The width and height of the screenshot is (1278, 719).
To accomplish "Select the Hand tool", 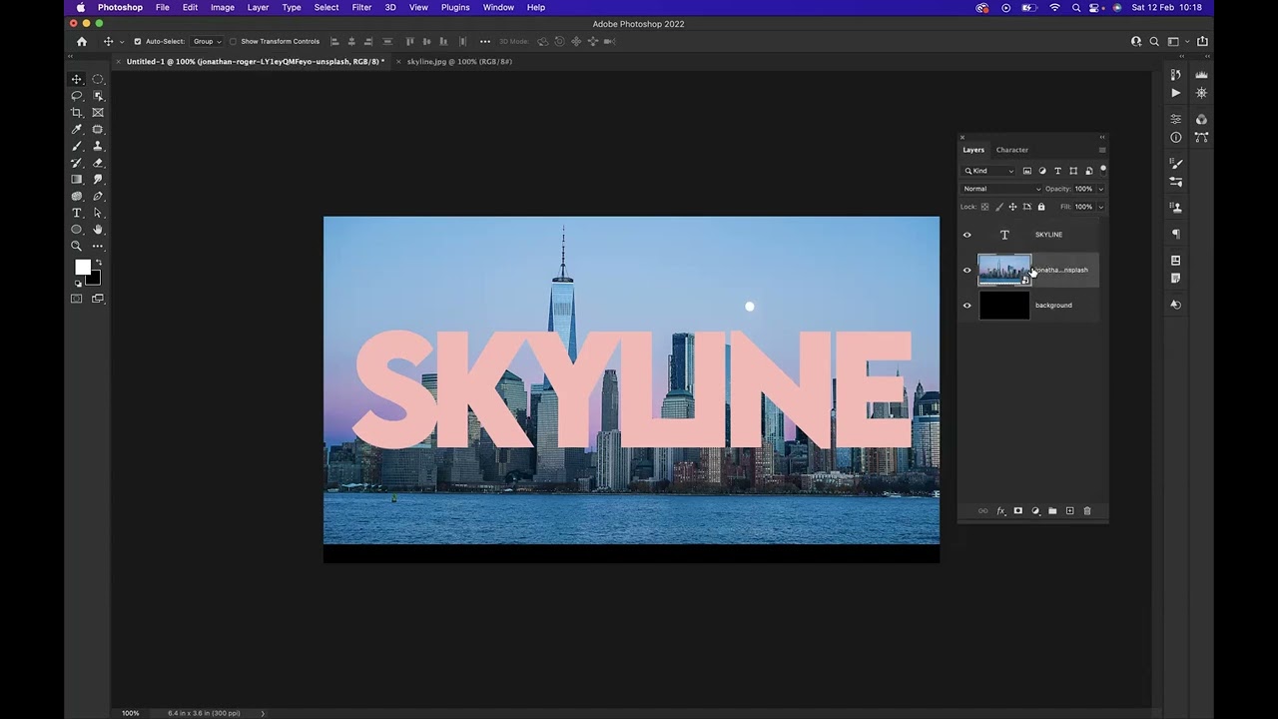I will pos(98,230).
